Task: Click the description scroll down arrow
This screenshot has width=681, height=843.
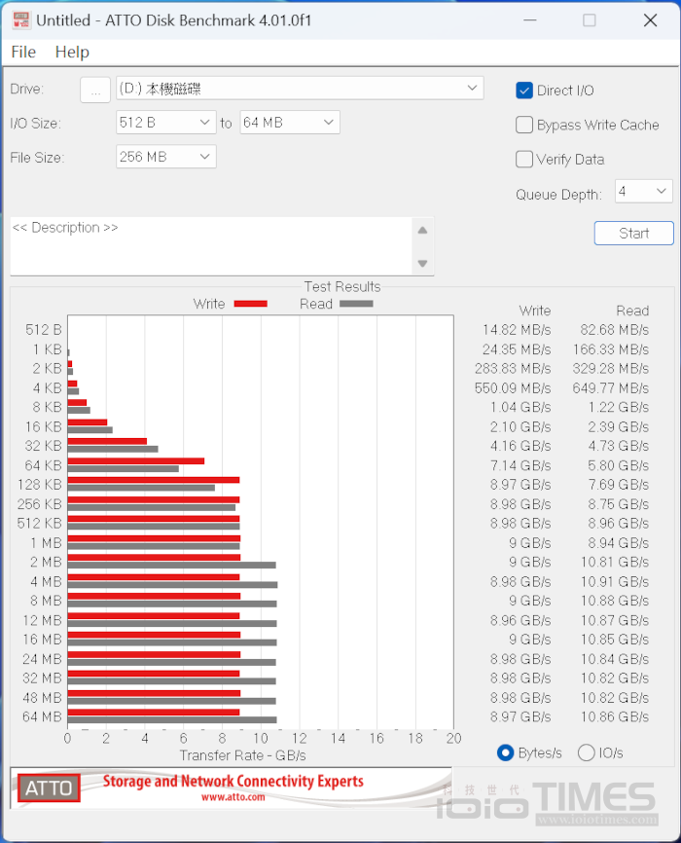Action: [x=423, y=264]
